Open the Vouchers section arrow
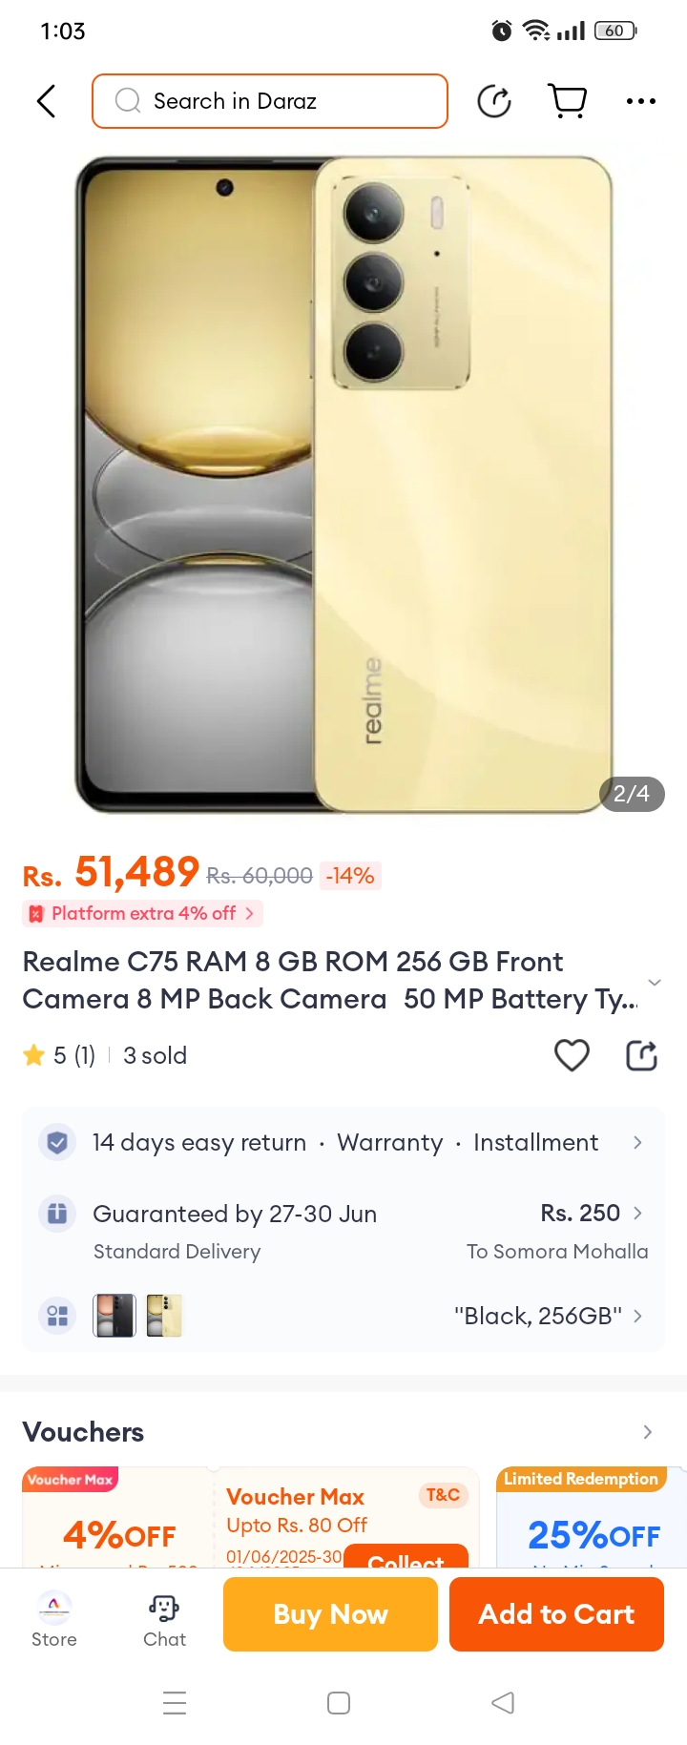 [x=648, y=1432]
